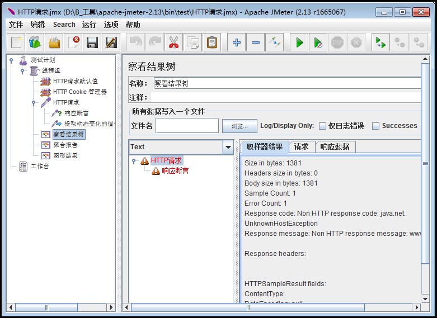
Task: Select 聚合报告 listener node
Action: tap(65, 145)
